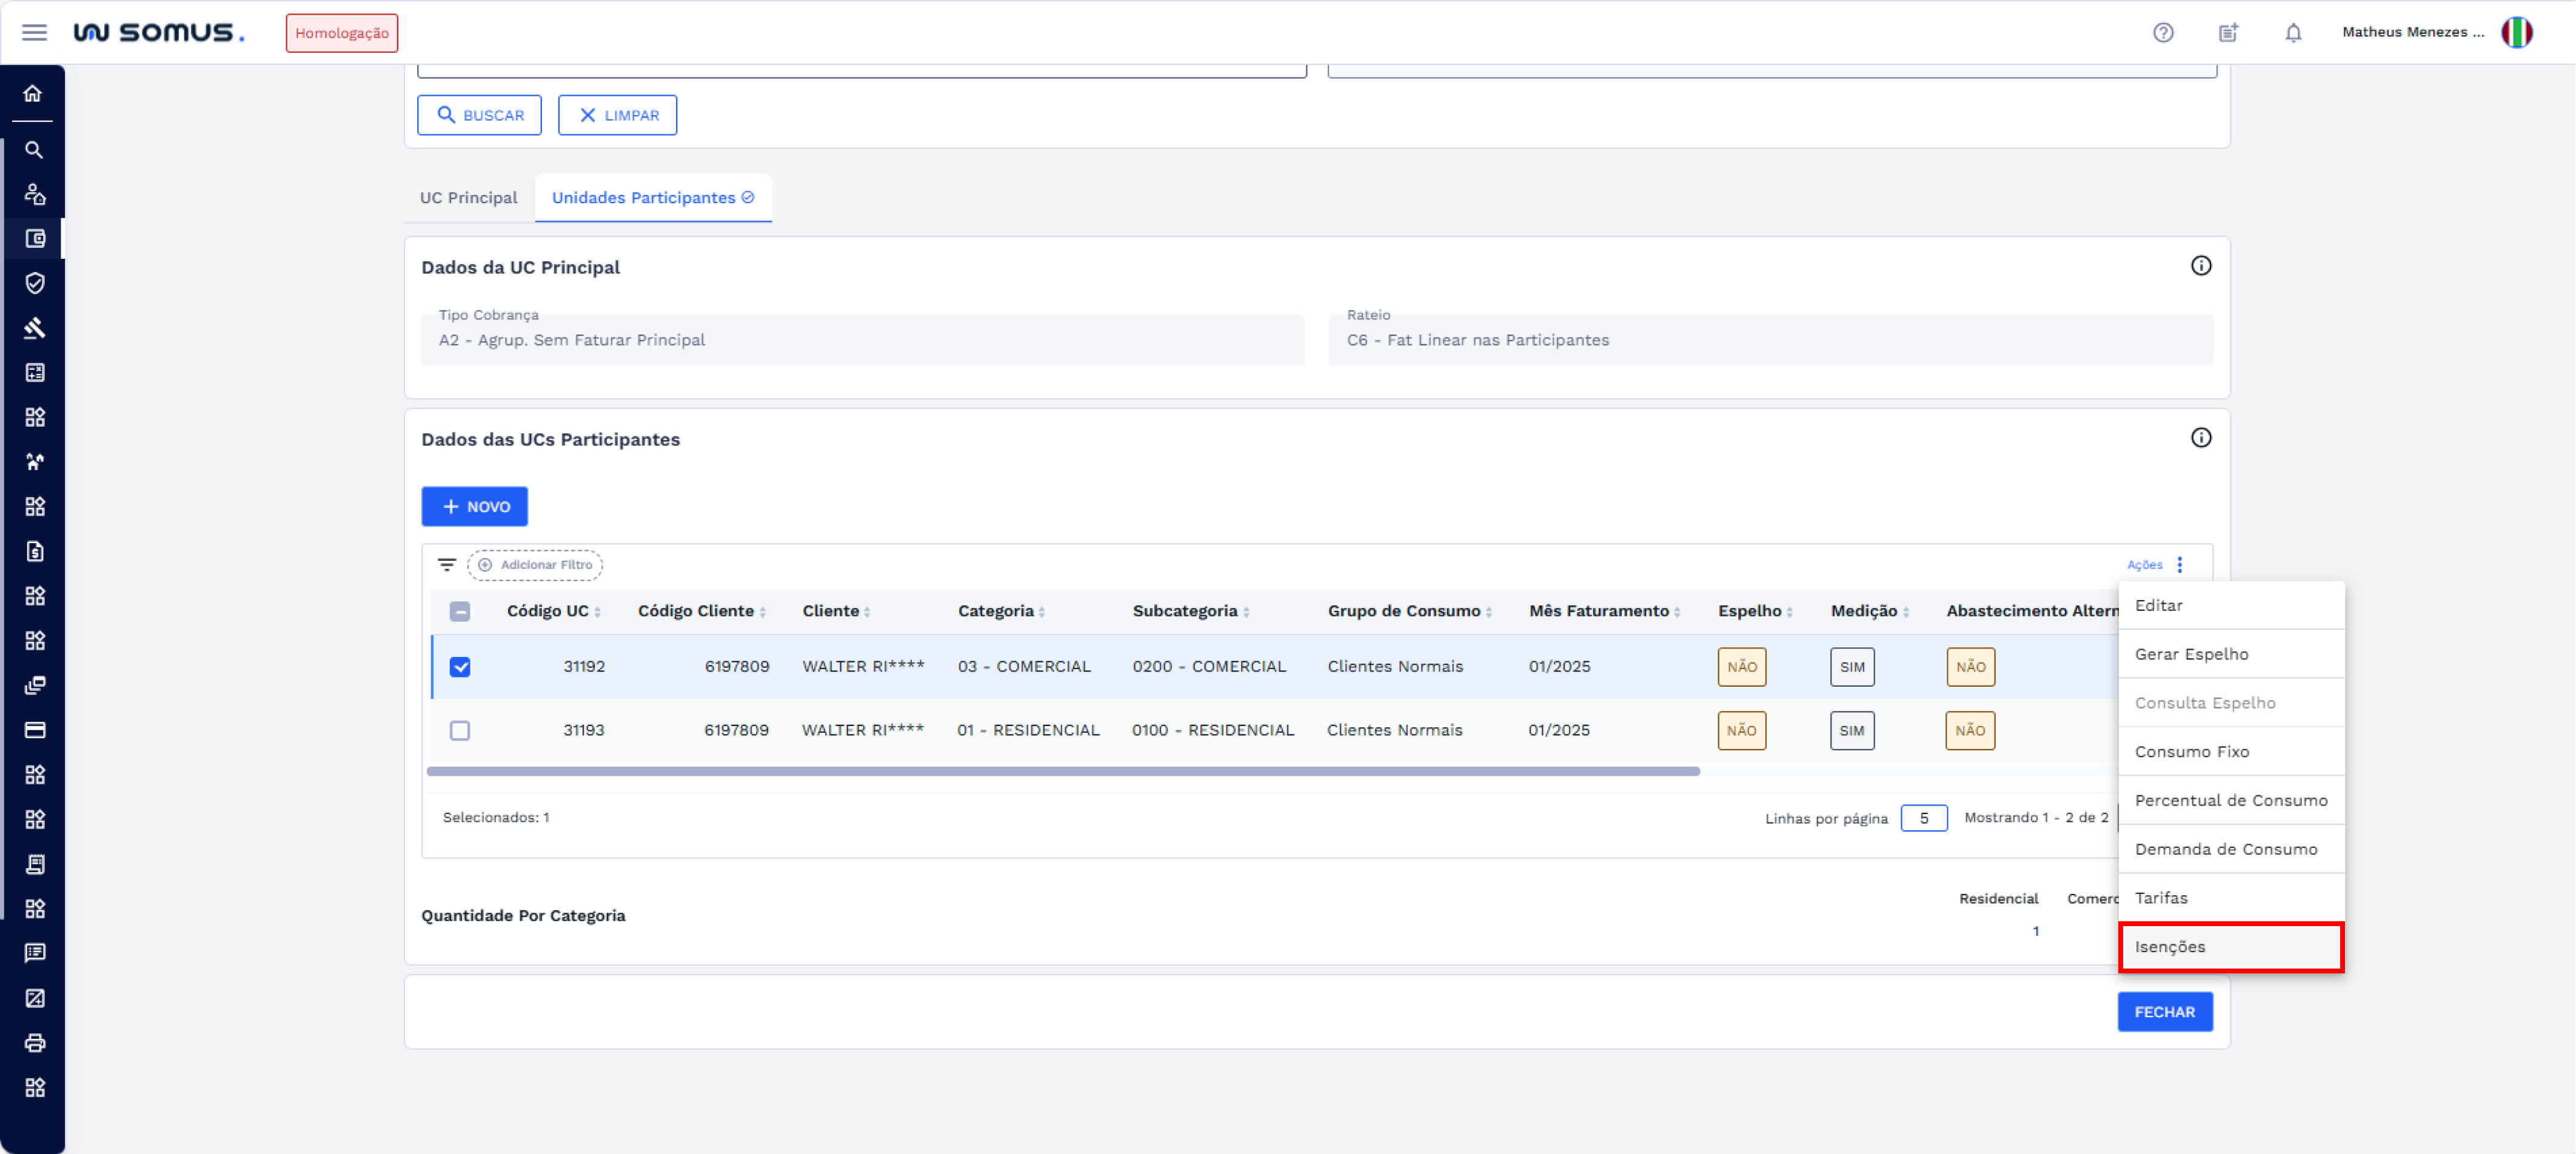Open the help question mark icon
This screenshot has height=1154, width=2576.
pyautogui.click(x=2163, y=32)
